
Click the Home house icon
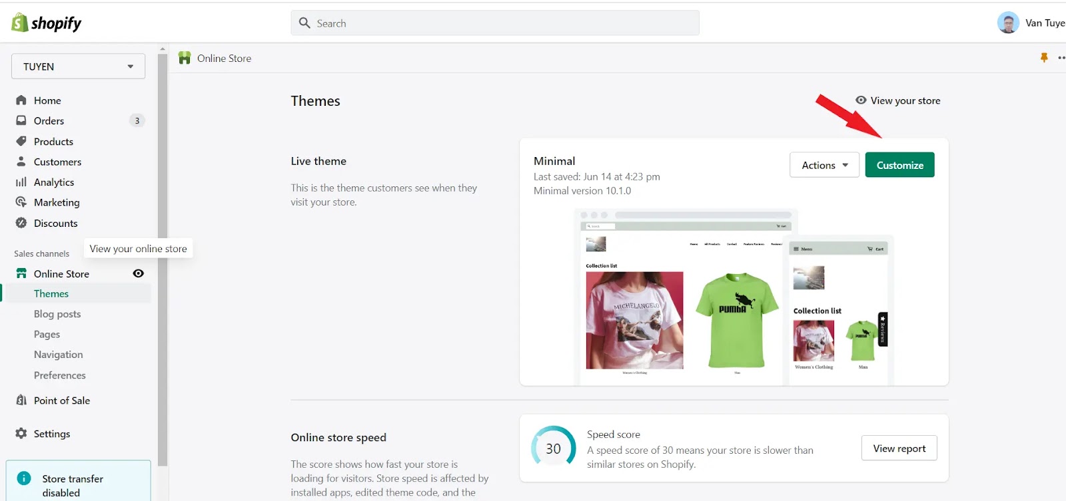click(x=21, y=100)
